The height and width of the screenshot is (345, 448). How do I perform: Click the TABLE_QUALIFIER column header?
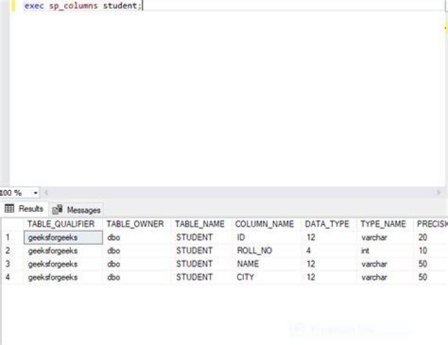tap(63, 224)
